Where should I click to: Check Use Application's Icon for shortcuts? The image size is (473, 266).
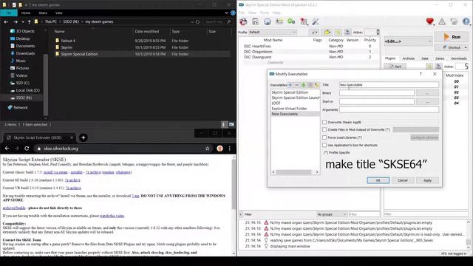324,145
